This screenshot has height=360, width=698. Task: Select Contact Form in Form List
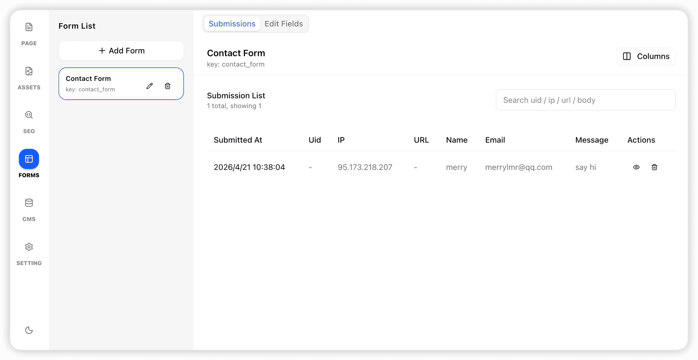click(x=99, y=83)
